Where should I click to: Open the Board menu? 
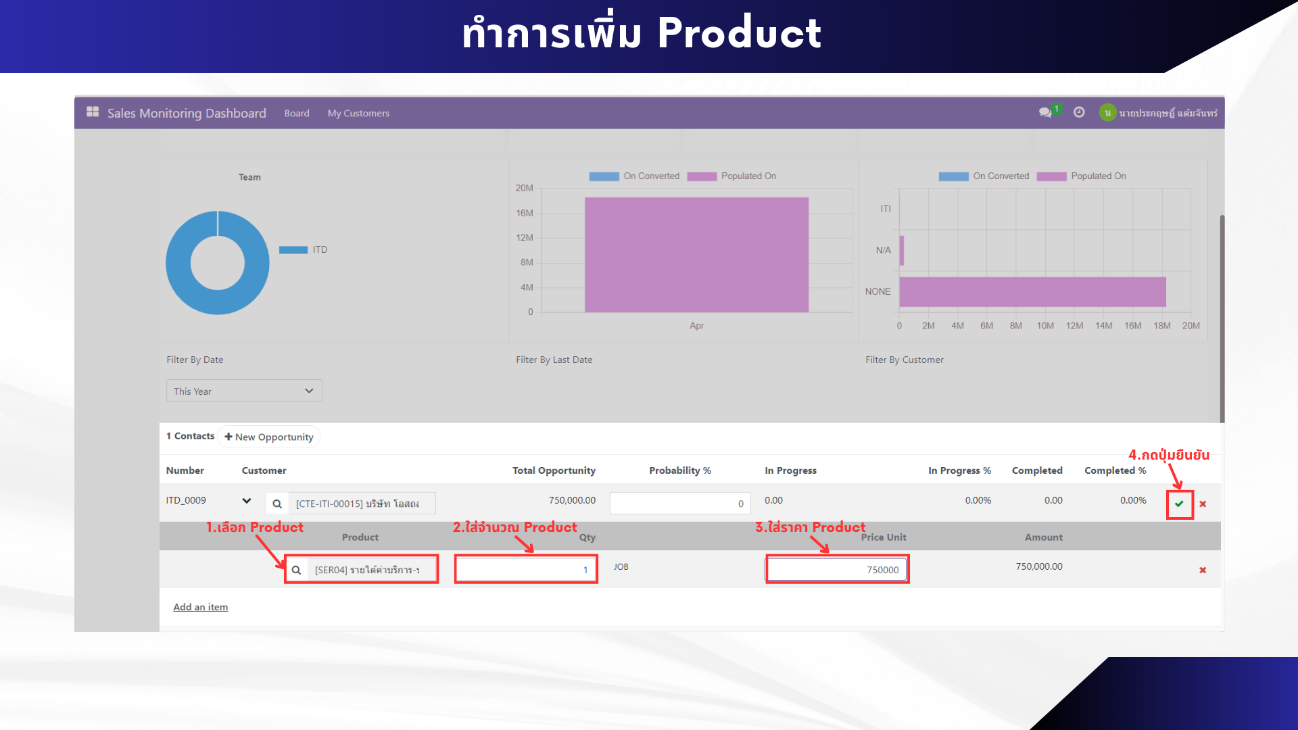click(x=297, y=113)
